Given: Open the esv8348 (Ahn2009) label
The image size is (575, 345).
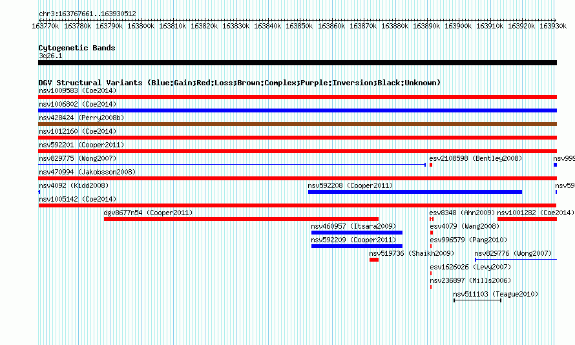Looking at the screenshot, I should (x=462, y=213).
